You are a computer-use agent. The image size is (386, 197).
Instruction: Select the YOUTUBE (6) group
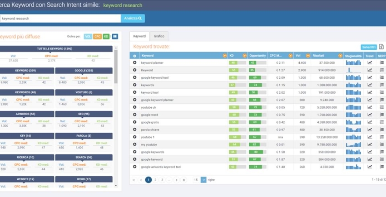(84, 92)
